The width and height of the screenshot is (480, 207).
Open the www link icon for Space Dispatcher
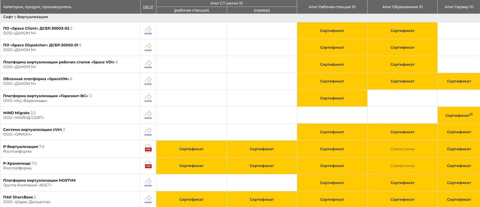[148, 47]
